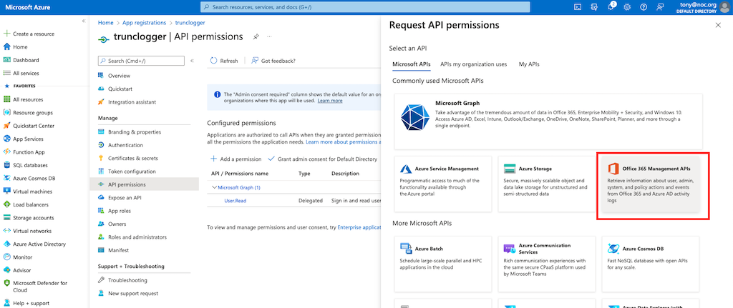Open Monitor in sidebar
This screenshot has height=308, width=733.
18,257
